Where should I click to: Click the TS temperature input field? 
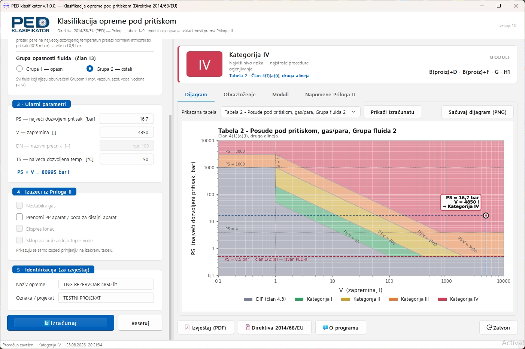[x=127, y=159]
